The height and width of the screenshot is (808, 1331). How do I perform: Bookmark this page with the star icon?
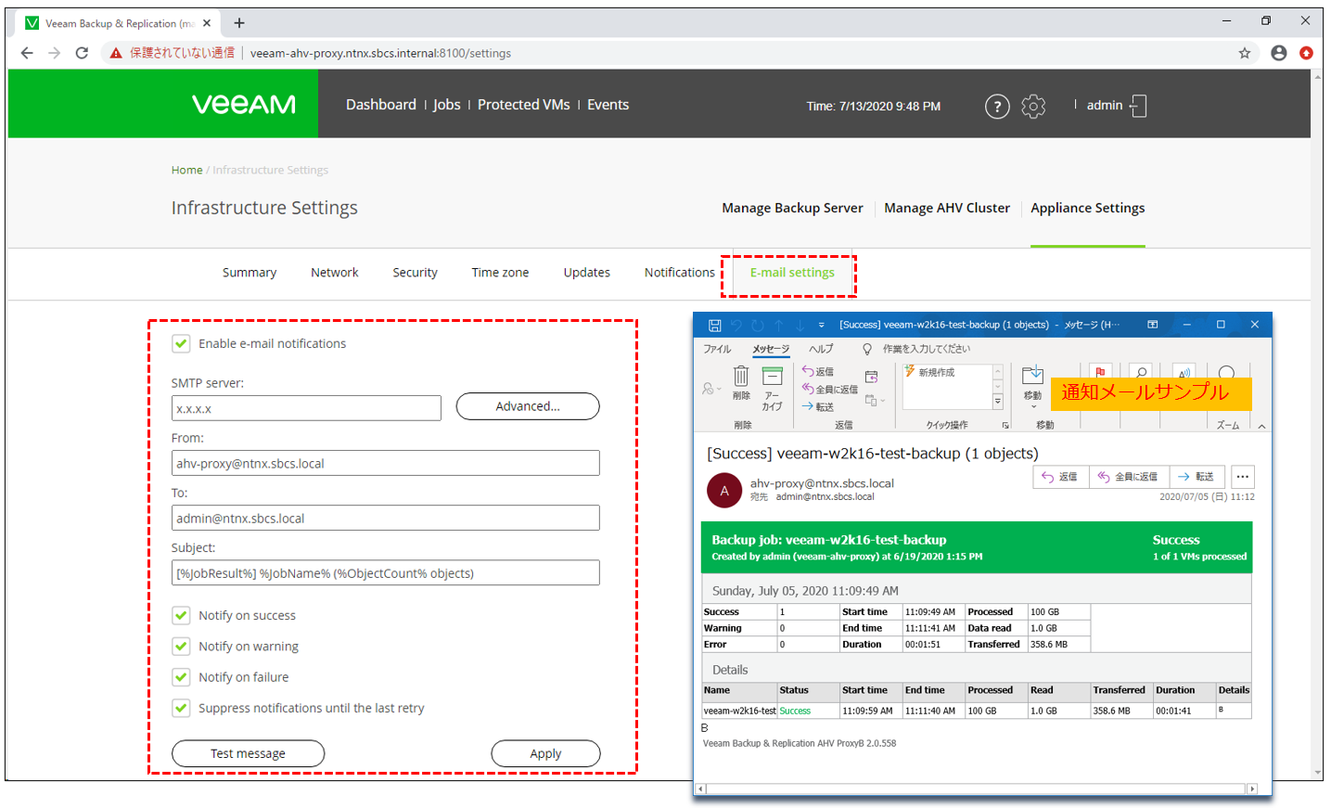[x=1245, y=53]
